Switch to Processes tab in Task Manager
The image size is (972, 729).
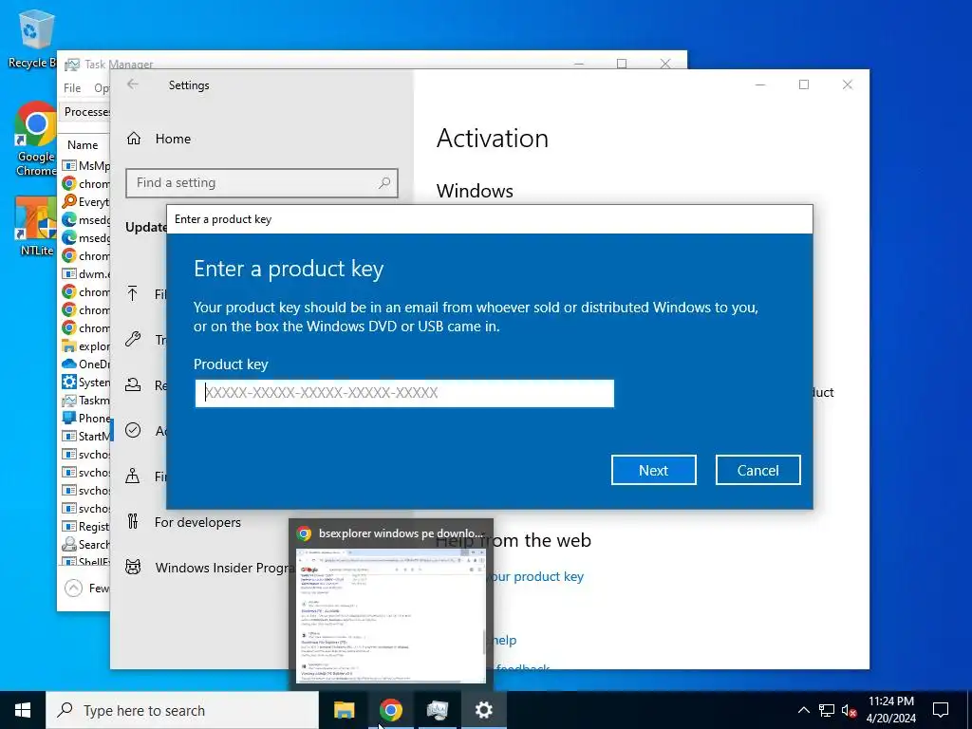86,112
